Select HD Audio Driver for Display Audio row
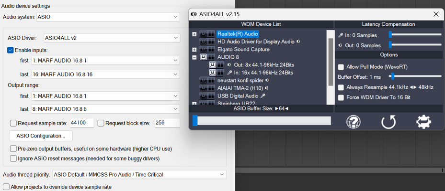The image size is (445, 191). 256,42
